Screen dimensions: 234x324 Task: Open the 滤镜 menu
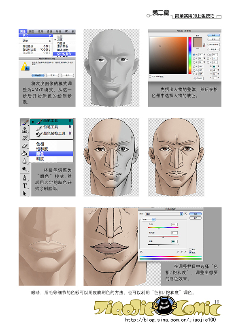click(x=49, y=32)
